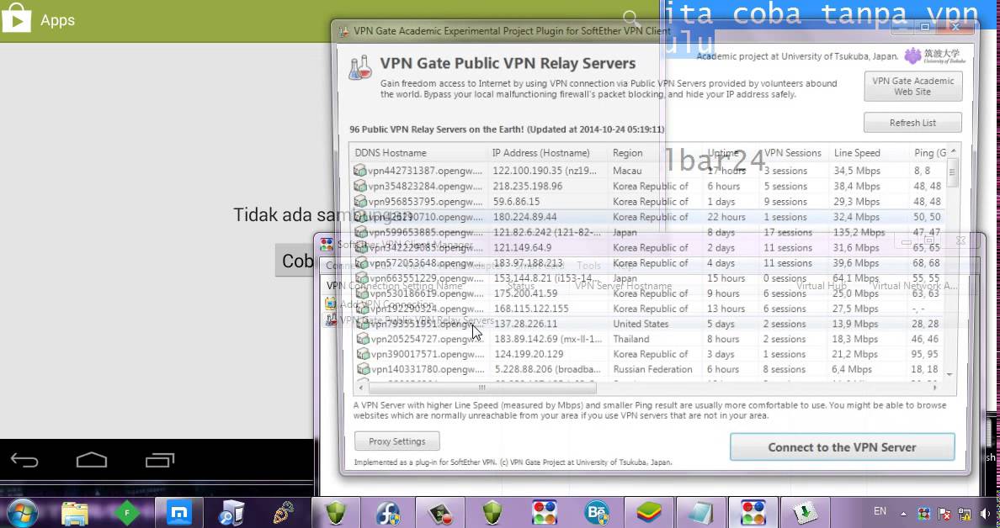This screenshot has height=528, width=1000.
Task: Click the volume speaker tray icon
Action: point(986,514)
